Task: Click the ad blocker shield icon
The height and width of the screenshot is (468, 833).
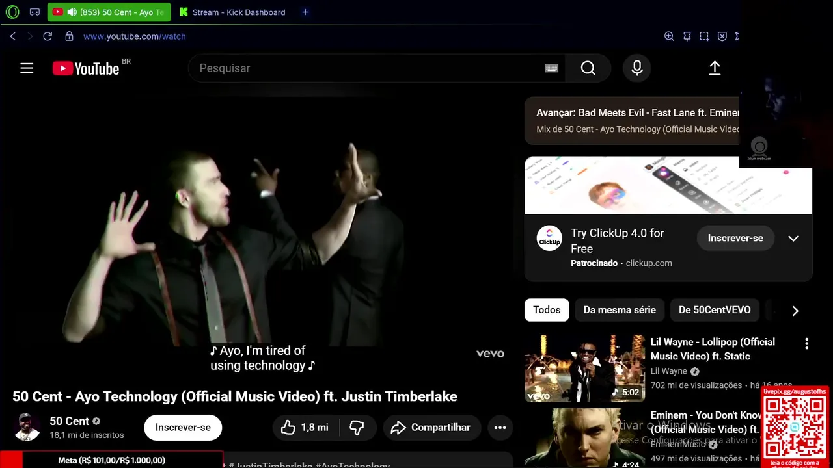Action: pyautogui.click(x=722, y=36)
